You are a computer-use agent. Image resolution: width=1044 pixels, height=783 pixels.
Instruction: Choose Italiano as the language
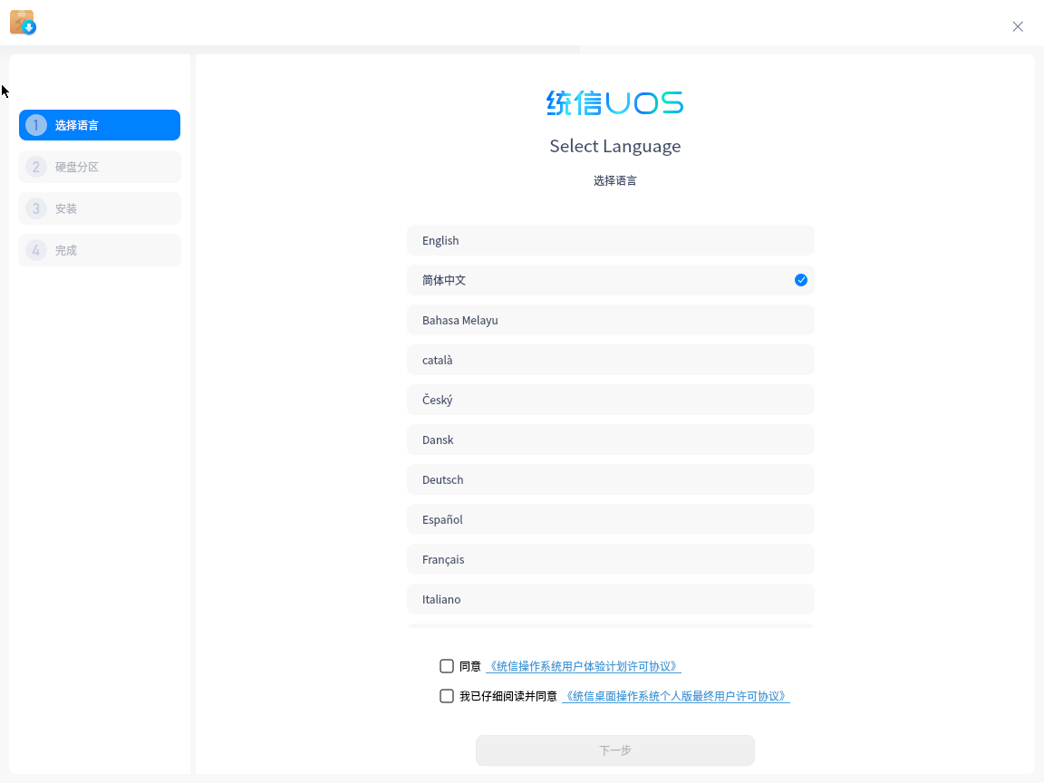611,600
